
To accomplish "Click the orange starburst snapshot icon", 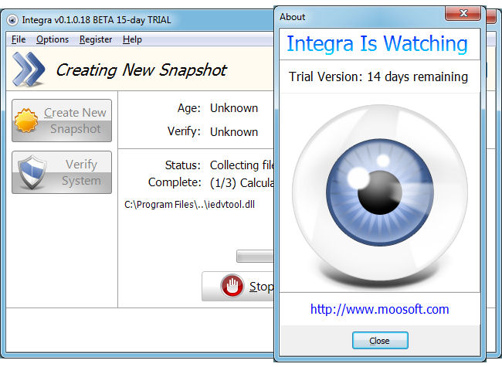I will (26, 121).
